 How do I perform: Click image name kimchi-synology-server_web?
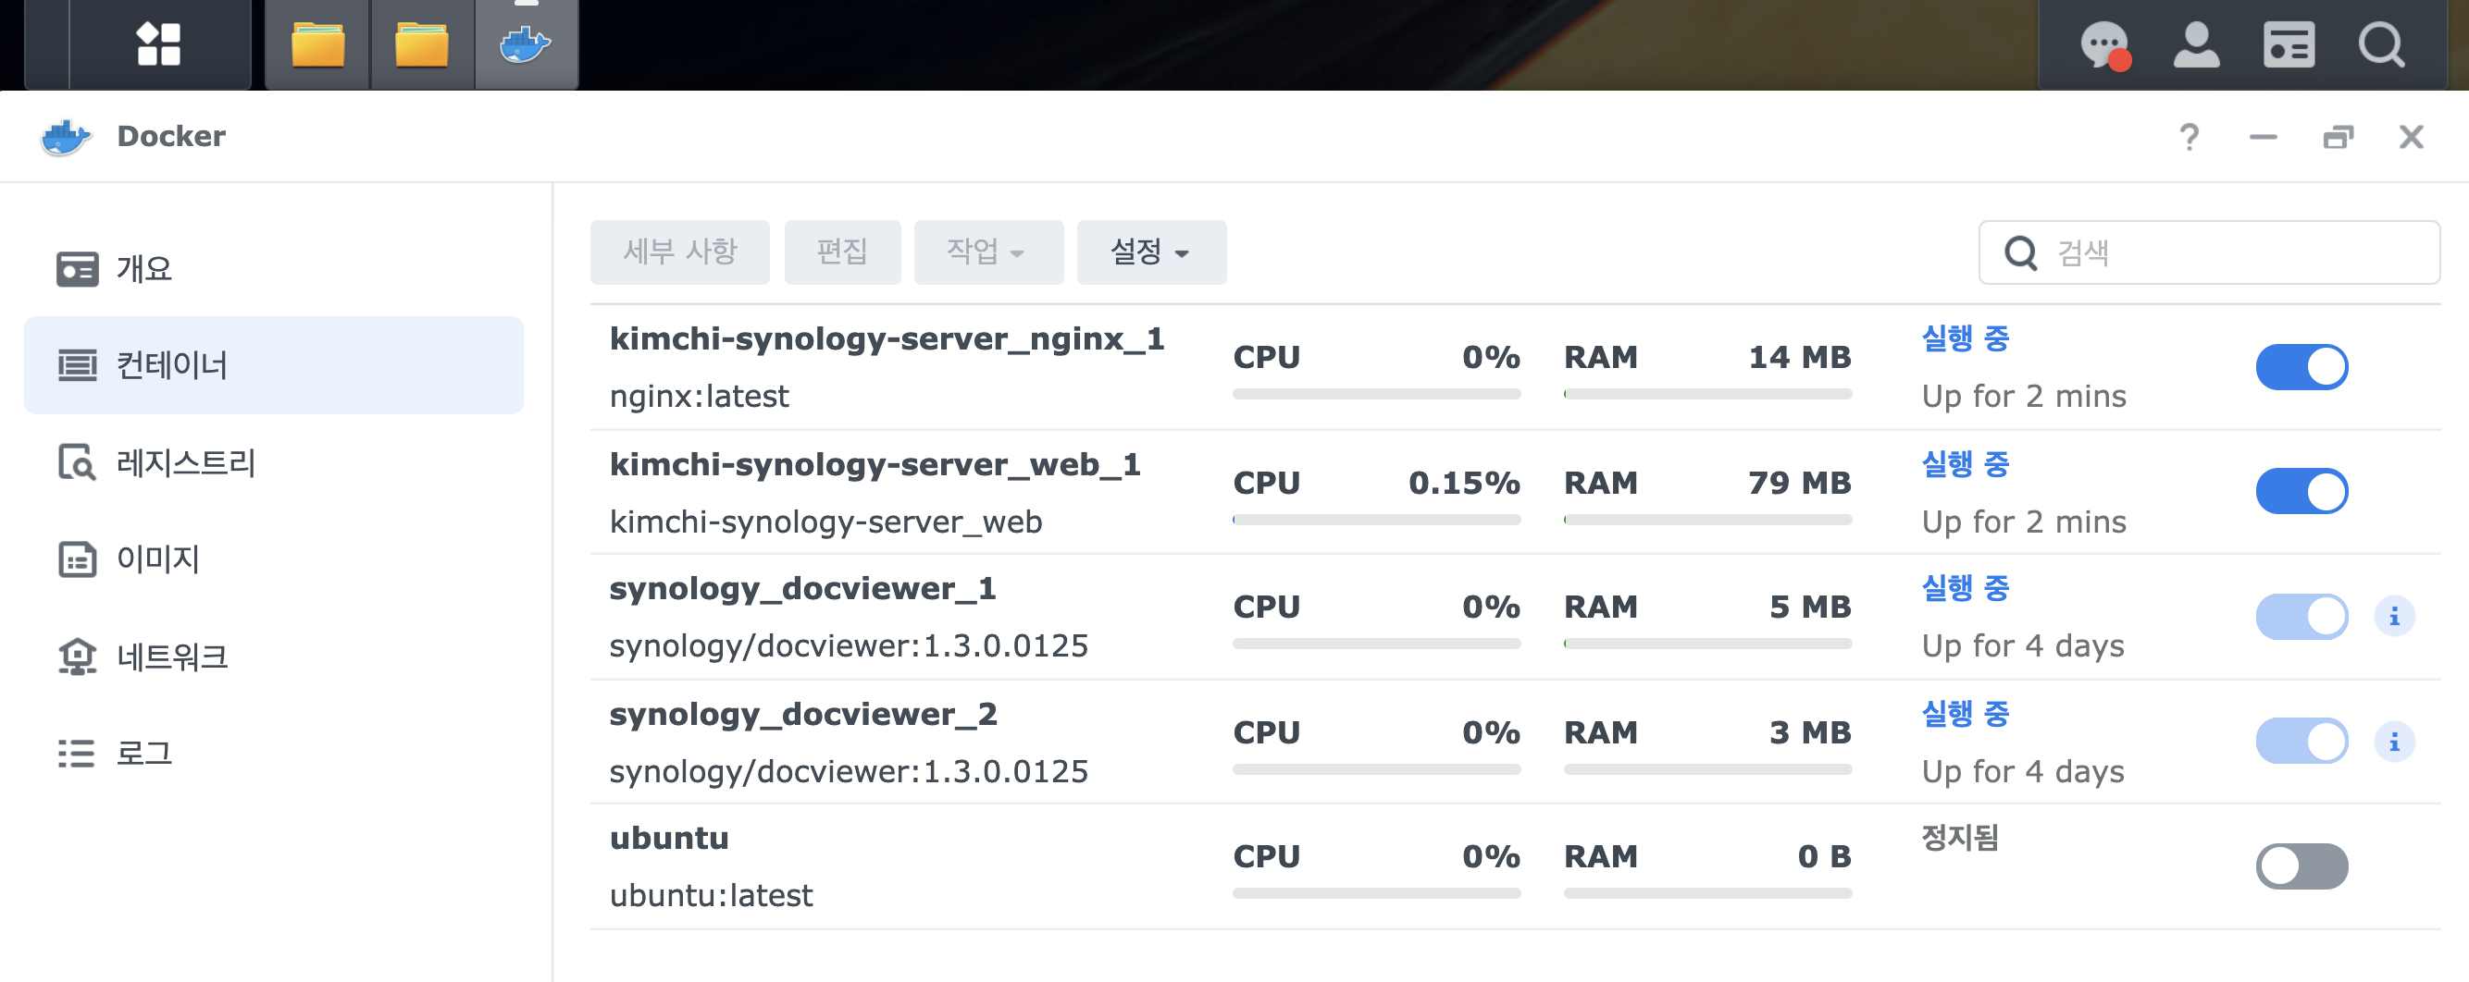825,522
